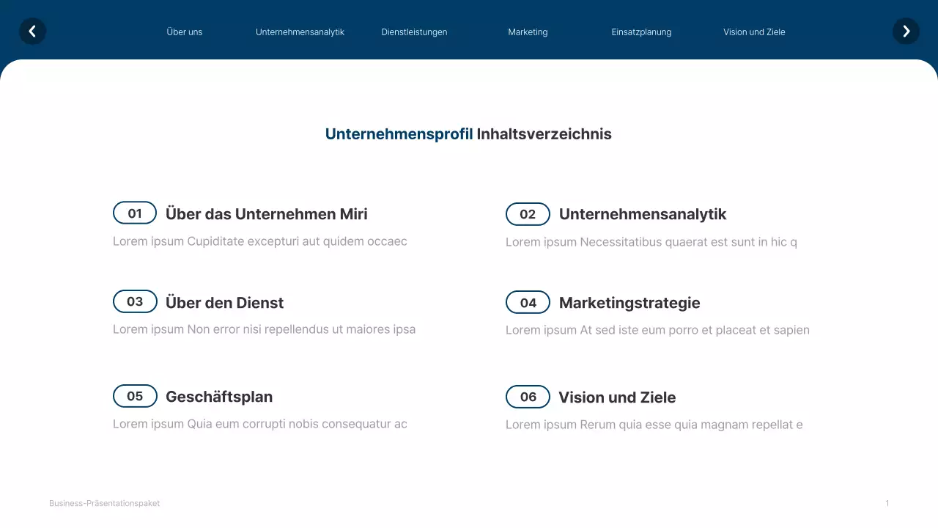
Task: Click the "03" numbered badge
Action: [x=135, y=301]
